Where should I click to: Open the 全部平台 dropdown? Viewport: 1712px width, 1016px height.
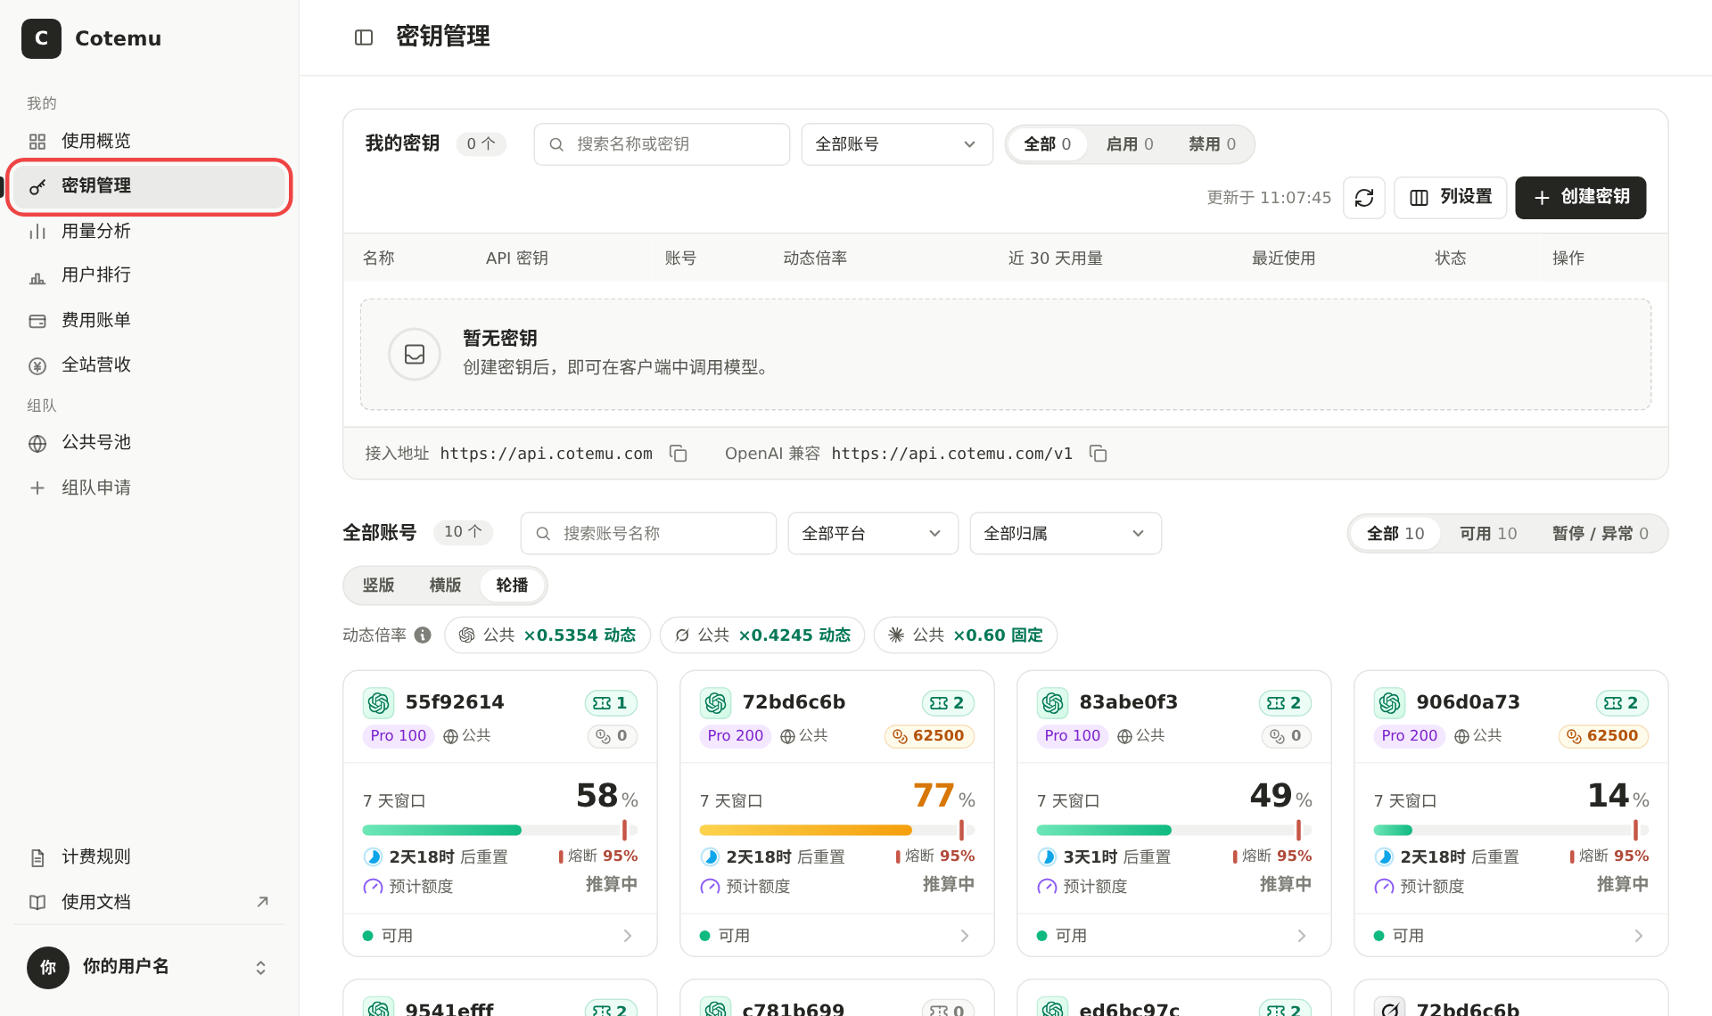coord(872,534)
